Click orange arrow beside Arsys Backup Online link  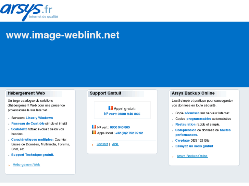173,157
